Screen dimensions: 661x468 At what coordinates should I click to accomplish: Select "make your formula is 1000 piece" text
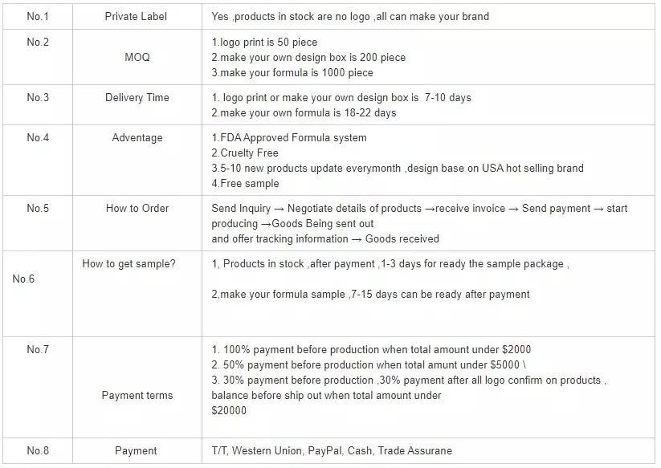click(x=292, y=73)
